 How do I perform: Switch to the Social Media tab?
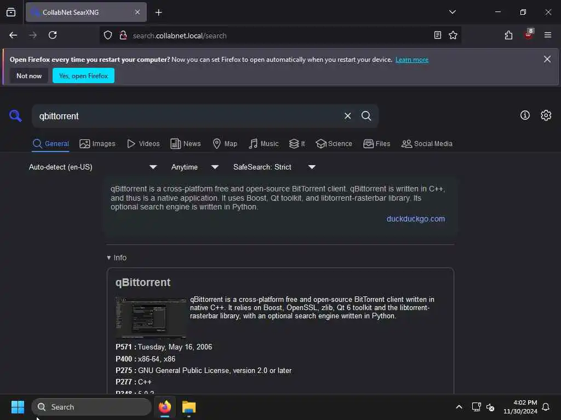pyautogui.click(x=427, y=144)
